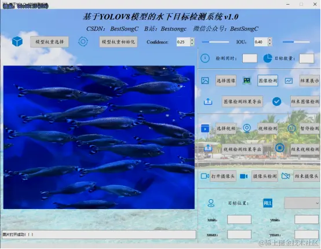
Task: Click the camera outline icon beside 打开摄像头
Action: 205,176
